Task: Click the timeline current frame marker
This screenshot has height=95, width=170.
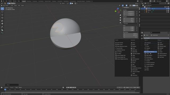Action: 5,89
